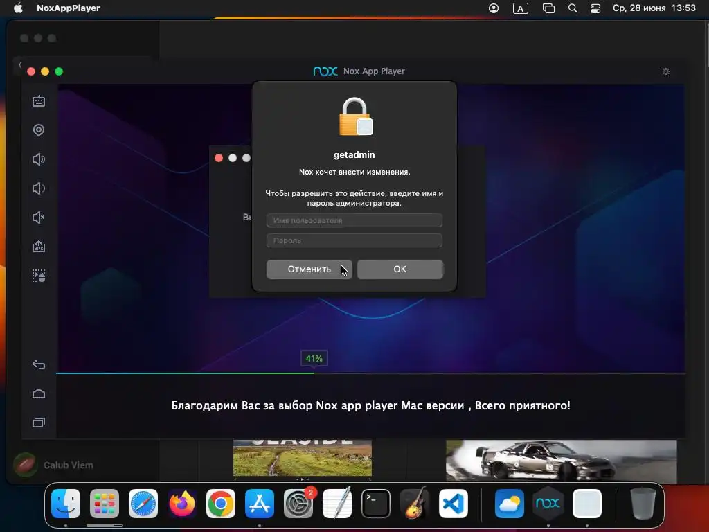Click the 41% loading progress indicator

point(314,358)
